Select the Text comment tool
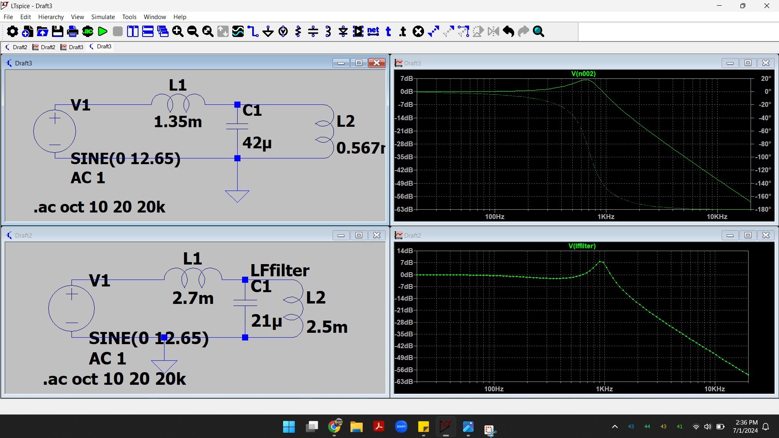Viewport: 779px width, 438px height. pos(388,31)
